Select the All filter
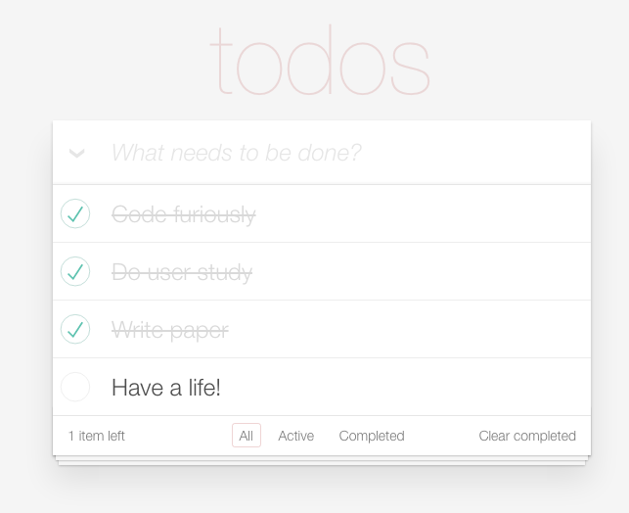 (x=247, y=436)
